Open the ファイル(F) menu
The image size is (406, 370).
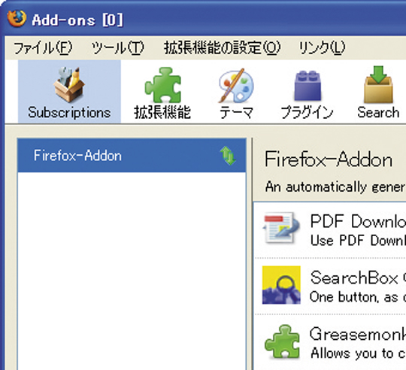(43, 48)
